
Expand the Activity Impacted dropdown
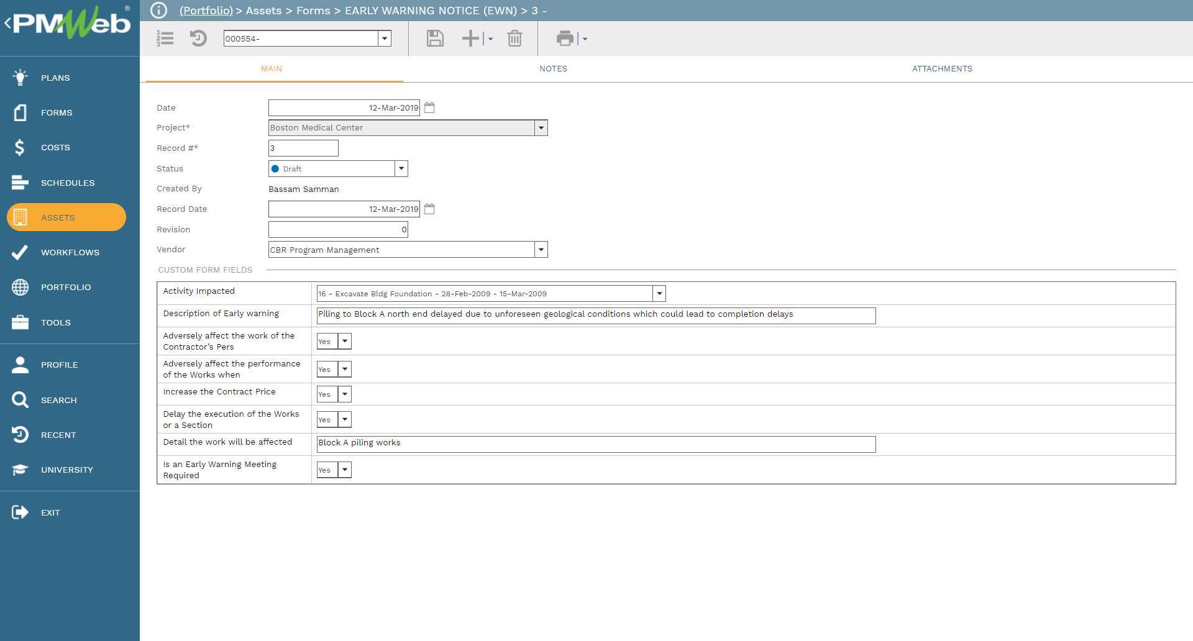tap(659, 294)
